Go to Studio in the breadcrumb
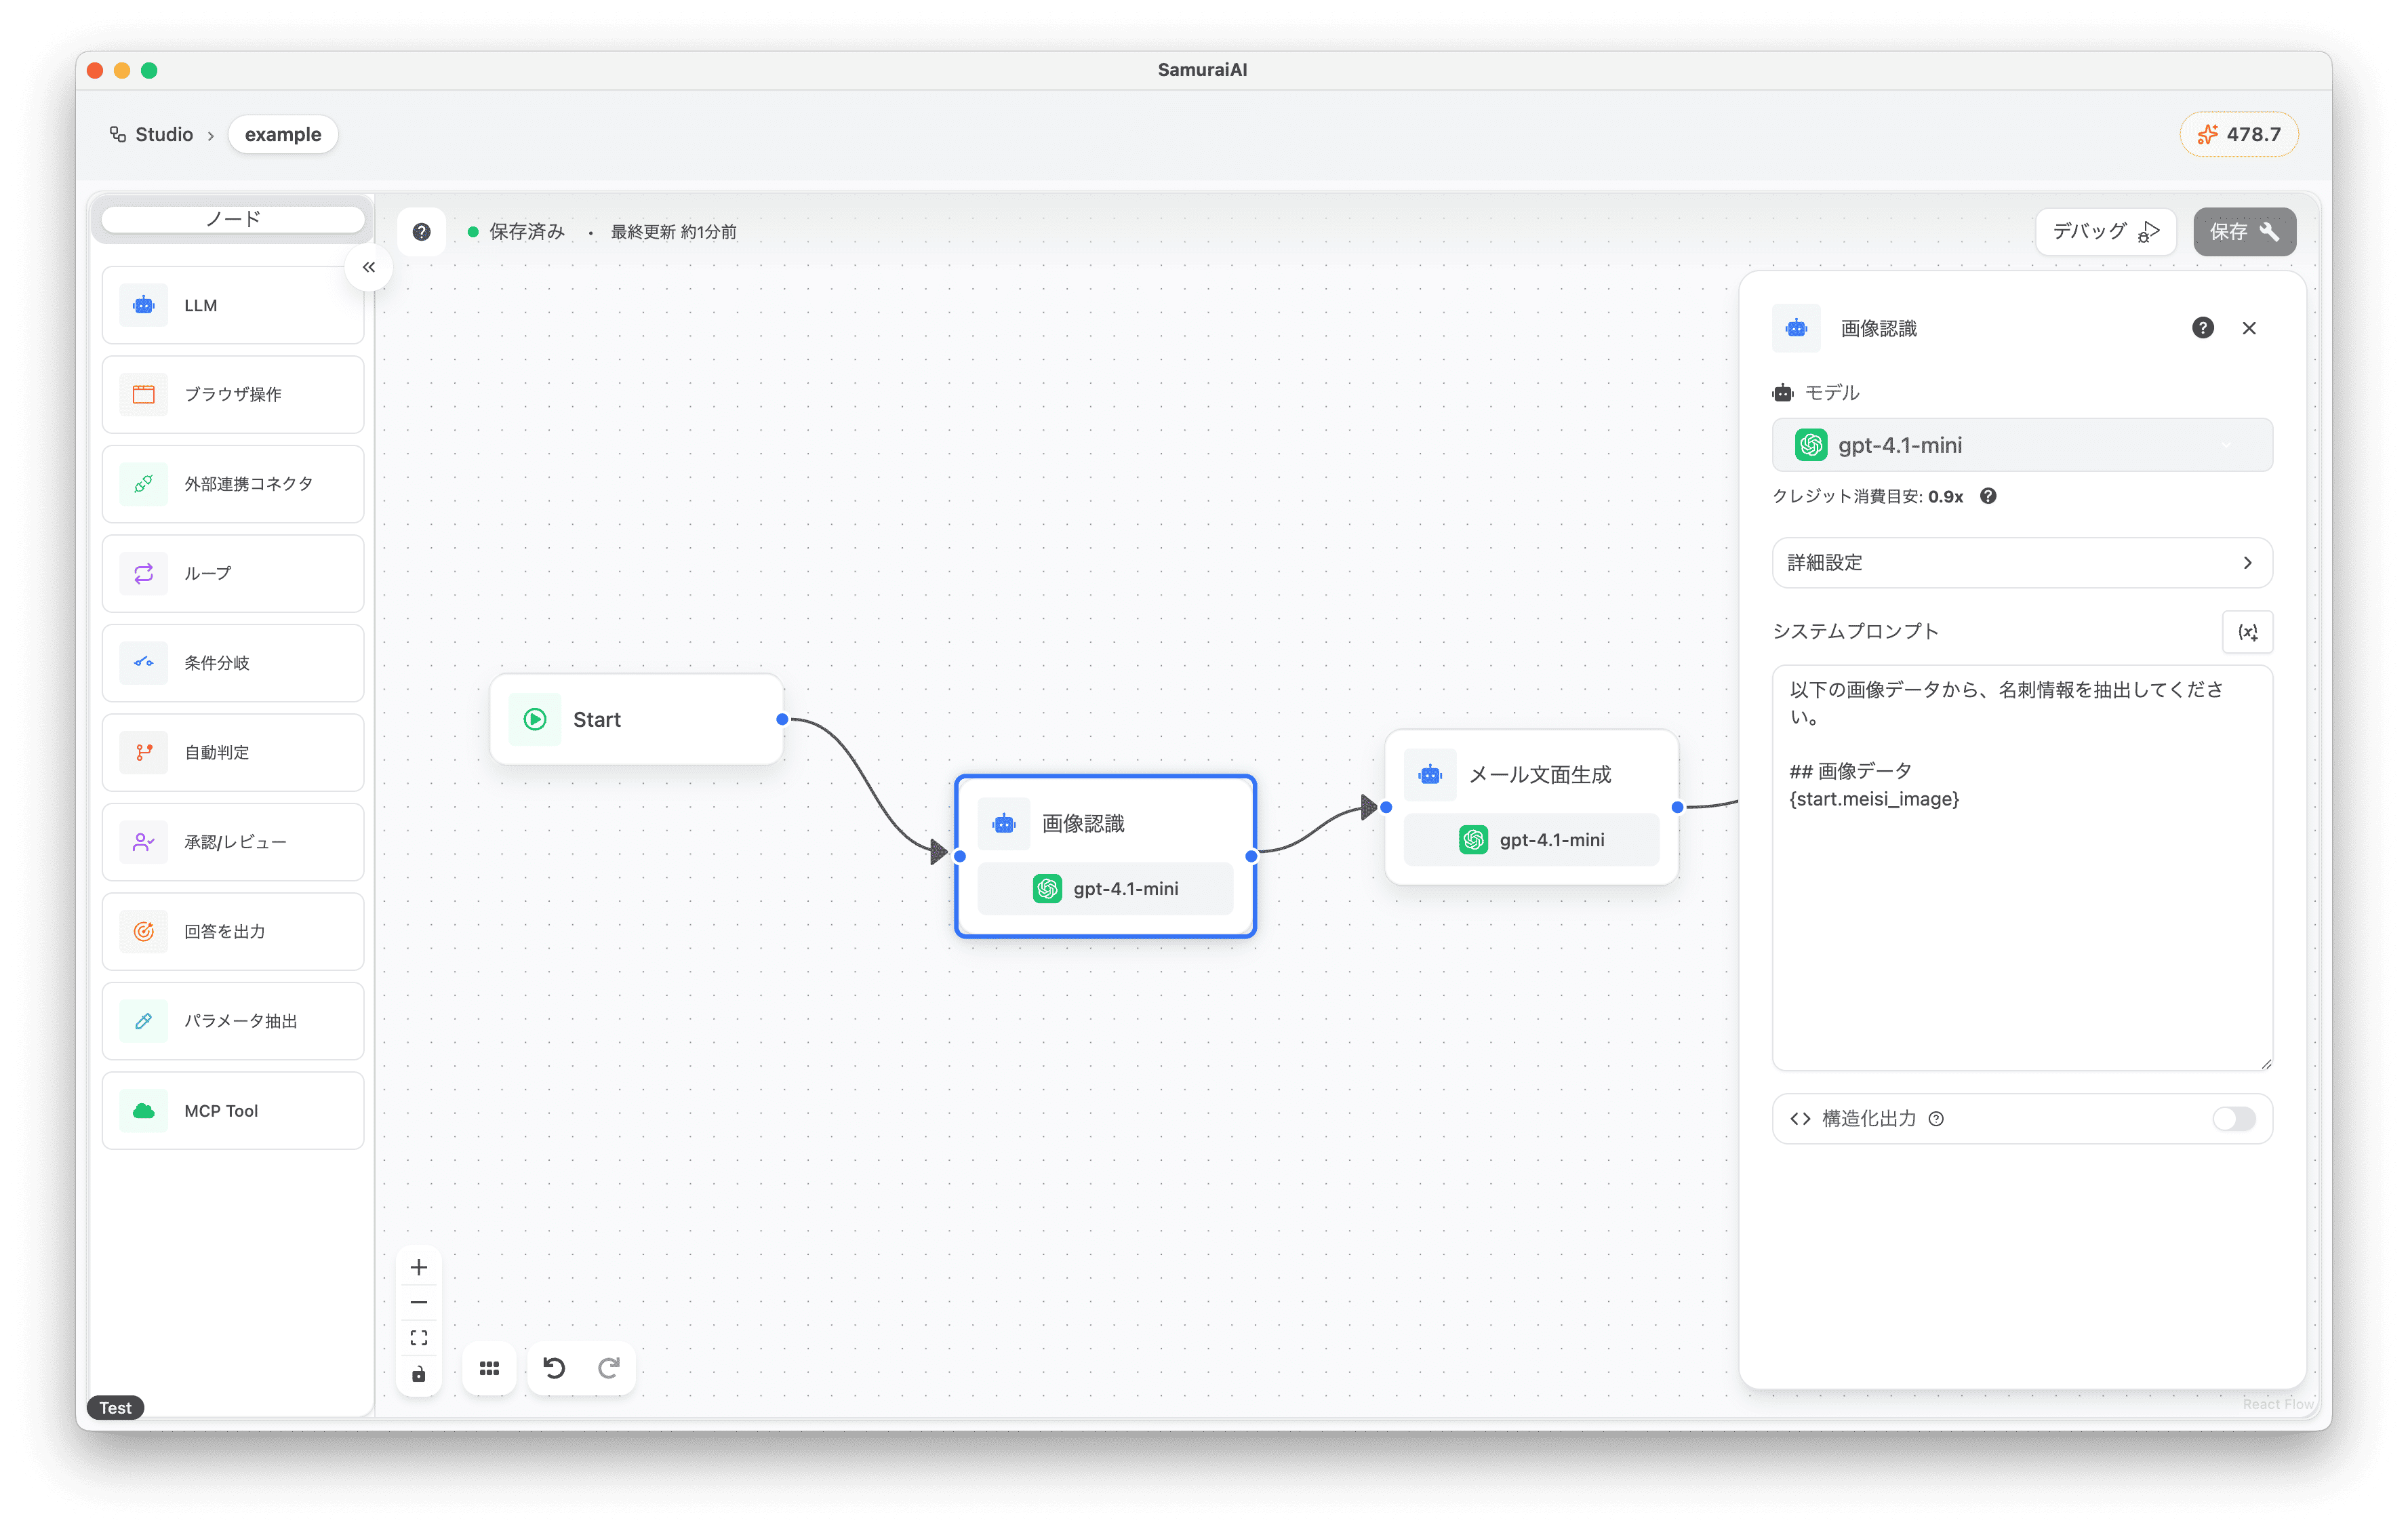The height and width of the screenshot is (1531, 2408). point(163,134)
